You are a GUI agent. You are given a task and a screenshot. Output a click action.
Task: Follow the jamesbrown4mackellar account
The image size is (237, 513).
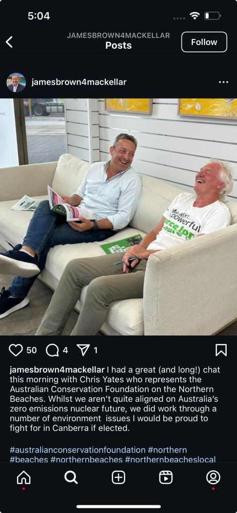click(x=204, y=42)
